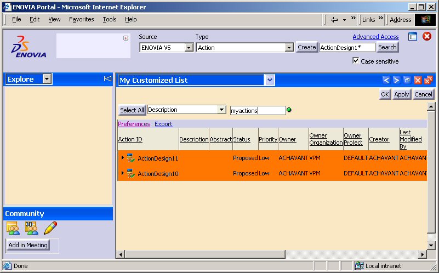Viewport: 439px width, 273px height.
Task: Open the Help menu
Action: click(131, 19)
